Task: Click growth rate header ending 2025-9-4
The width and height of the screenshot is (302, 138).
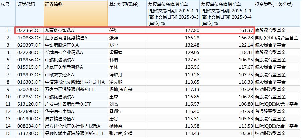Action: tap(226, 13)
